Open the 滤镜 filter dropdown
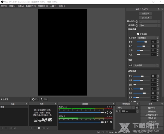The image size is (164, 134). coord(148,65)
